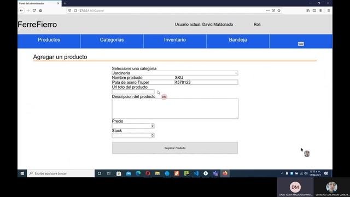Click the DM participant avatar tile
The image size is (350, 197).
(295, 187)
